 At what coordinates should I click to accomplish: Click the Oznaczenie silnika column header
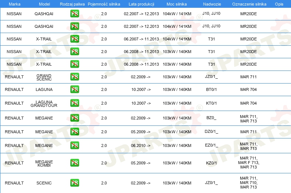(x=249, y=4)
